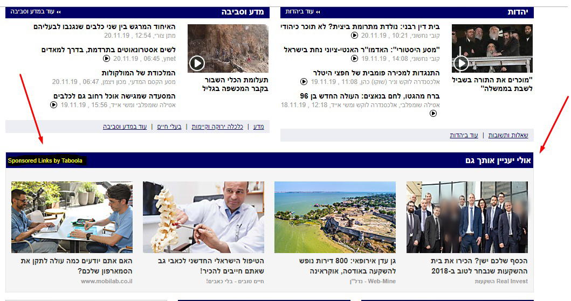Click 'Sponsored Links by Taboola' label
This screenshot has width=571, height=301.
click(45, 160)
